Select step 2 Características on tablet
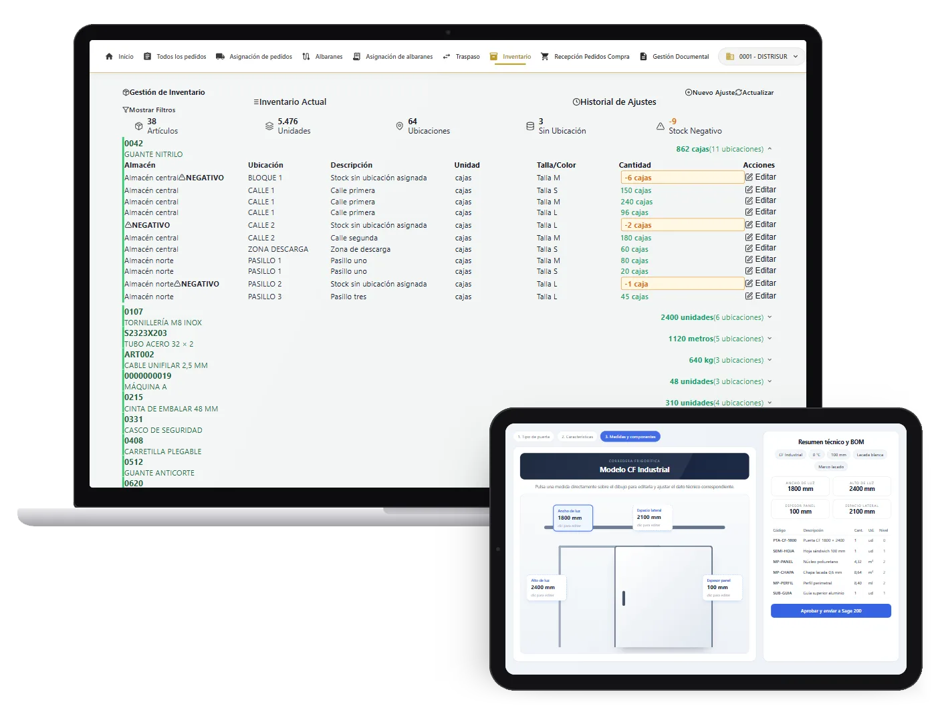Image resolution: width=936 pixels, height=708 pixels. pyautogui.click(x=577, y=437)
